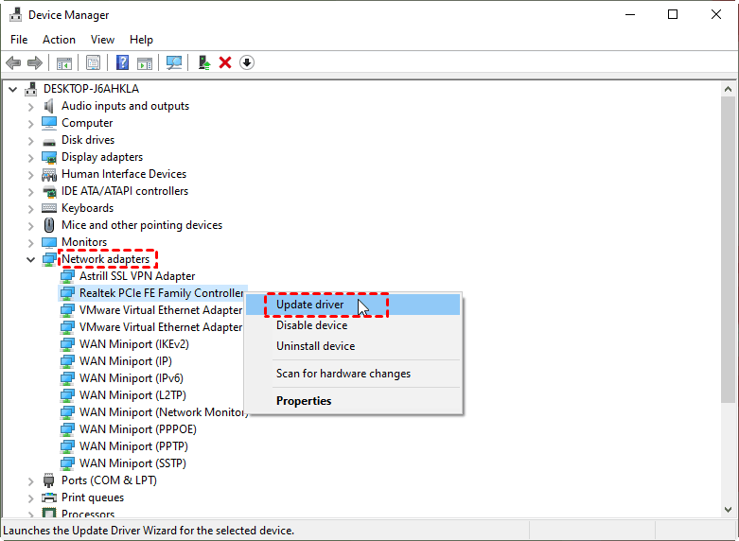Image resolution: width=739 pixels, height=541 pixels.
Task: Select the Astrill SSL VPN Adapter device
Action: pyautogui.click(x=137, y=276)
